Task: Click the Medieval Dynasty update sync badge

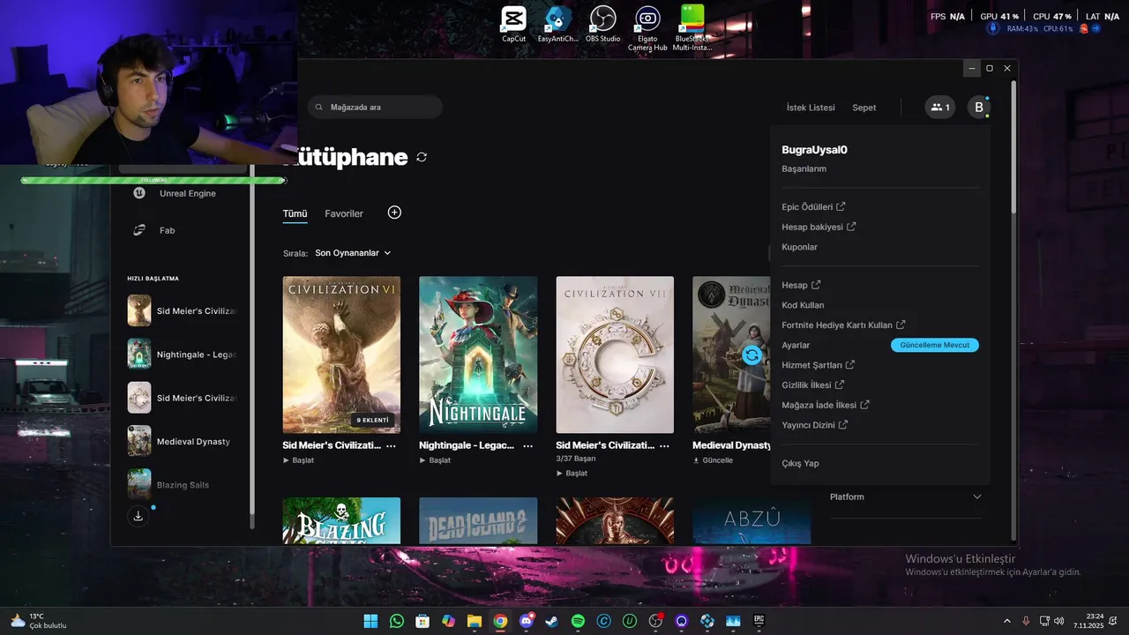Action: coord(751,355)
